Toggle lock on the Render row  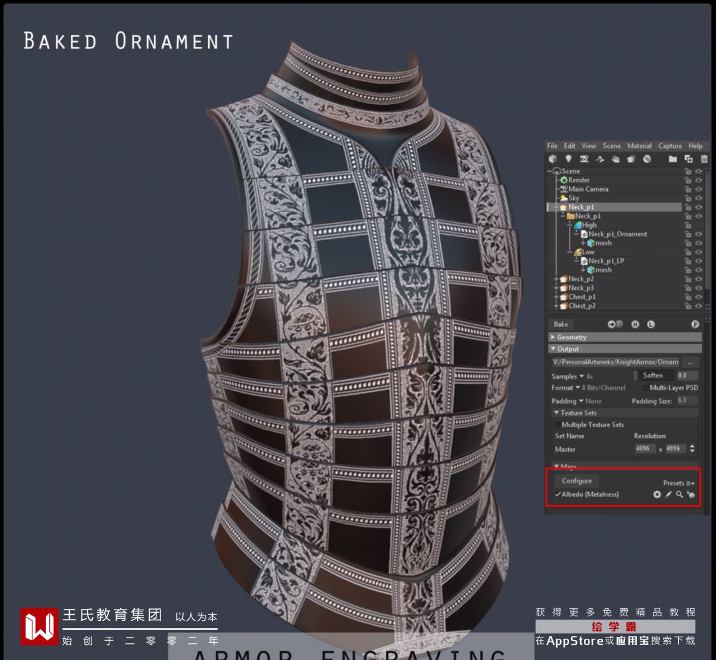click(x=687, y=180)
